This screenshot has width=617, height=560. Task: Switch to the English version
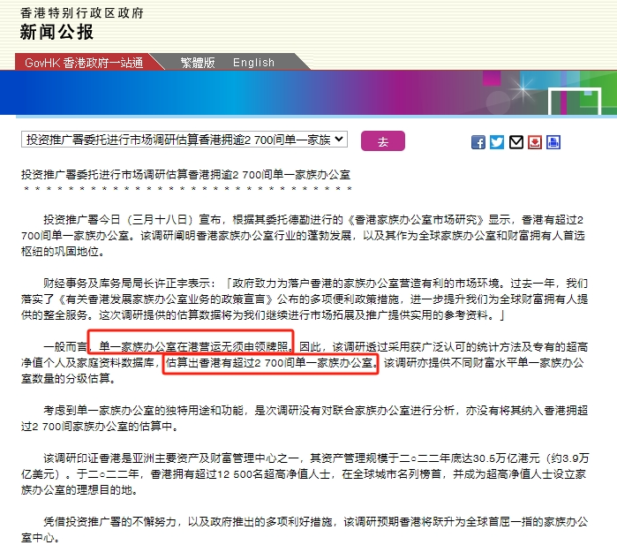point(254,63)
